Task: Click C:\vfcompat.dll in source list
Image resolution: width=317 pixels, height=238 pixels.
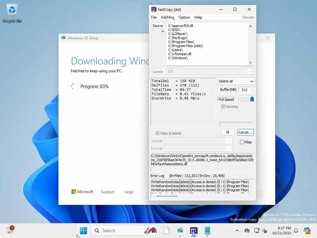Action: point(180,54)
